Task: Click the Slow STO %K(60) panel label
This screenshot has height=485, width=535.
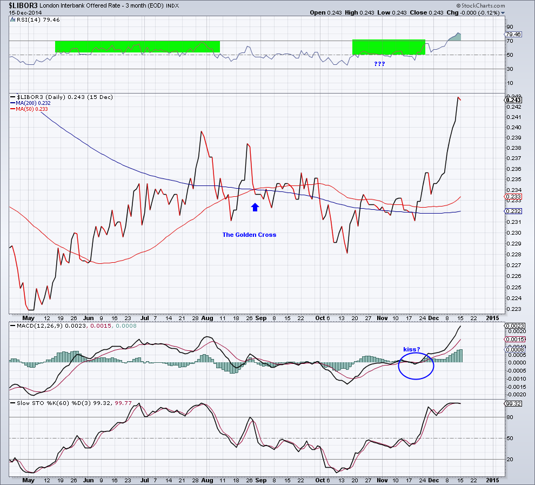Action: [x=54, y=403]
